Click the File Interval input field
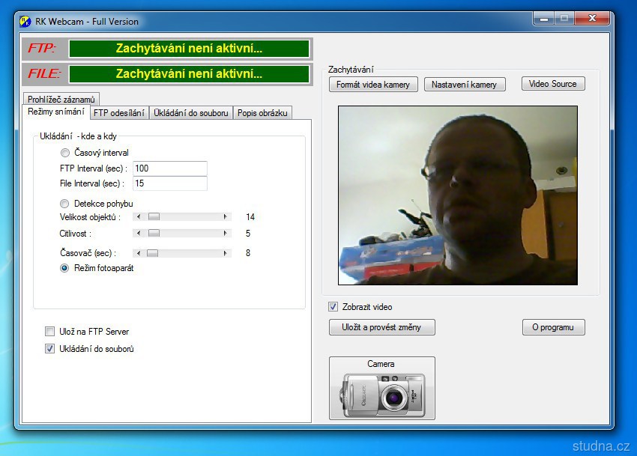This screenshot has height=456, width=637. coord(170,183)
